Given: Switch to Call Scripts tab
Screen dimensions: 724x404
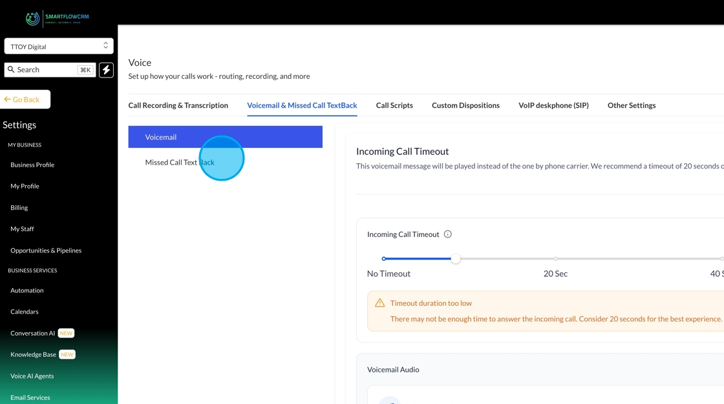Looking at the screenshot, I should coord(394,105).
